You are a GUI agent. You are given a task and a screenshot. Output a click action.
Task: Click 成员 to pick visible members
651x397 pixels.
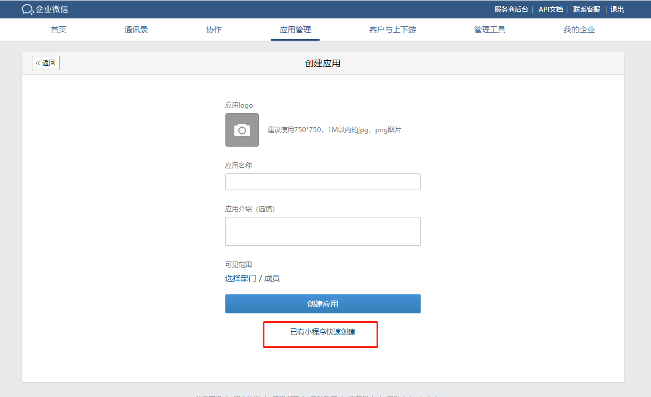(x=273, y=278)
